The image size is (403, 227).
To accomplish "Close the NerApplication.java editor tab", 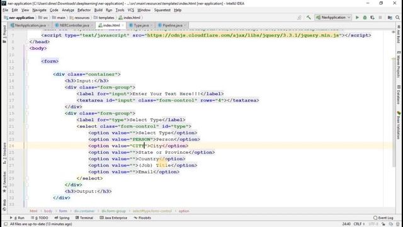I will [x=48, y=25].
